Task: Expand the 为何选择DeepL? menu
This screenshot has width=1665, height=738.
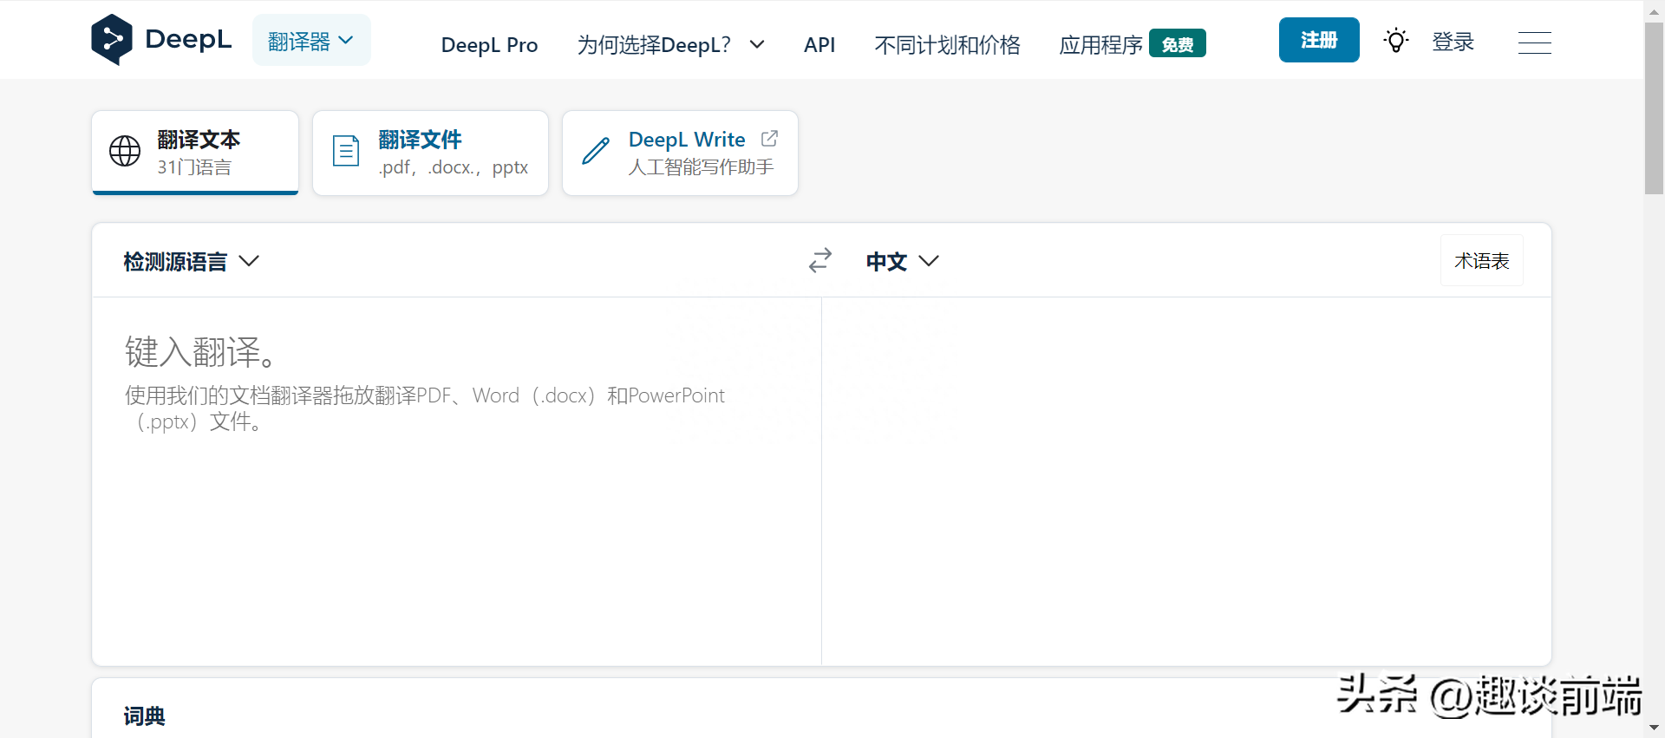Action: pos(671,44)
